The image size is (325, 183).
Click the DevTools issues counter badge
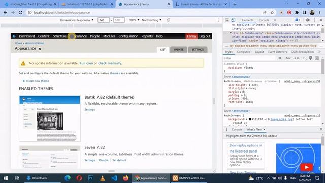[x=298, y=20]
